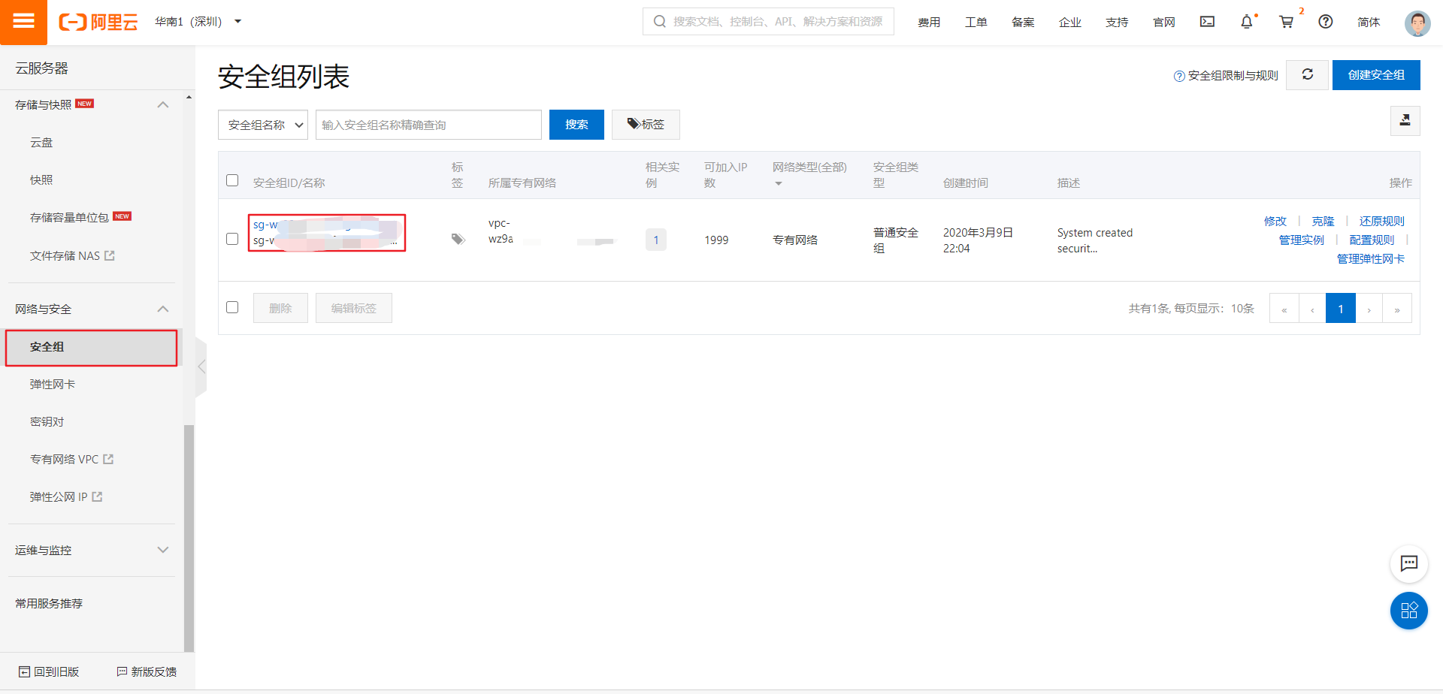
Task: Click the 编辑标签 button
Action: click(353, 308)
